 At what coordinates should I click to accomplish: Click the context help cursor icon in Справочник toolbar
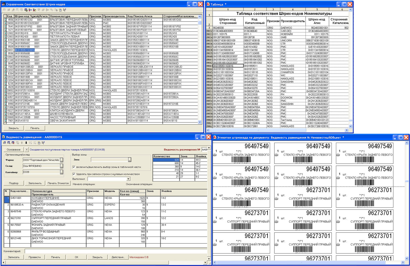(x=65, y=10)
